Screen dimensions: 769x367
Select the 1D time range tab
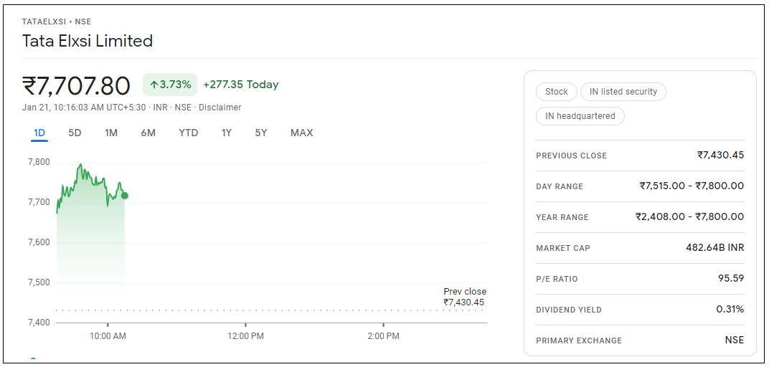tap(39, 133)
